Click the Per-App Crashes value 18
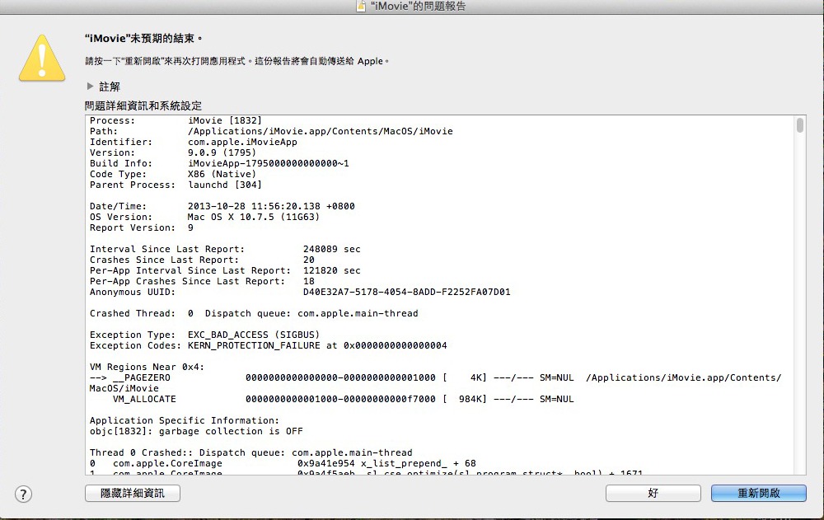 pyautogui.click(x=309, y=281)
